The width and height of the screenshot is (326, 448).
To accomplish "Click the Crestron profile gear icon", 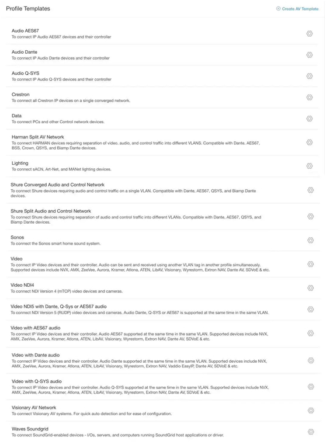I will pyautogui.click(x=310, y=98).
